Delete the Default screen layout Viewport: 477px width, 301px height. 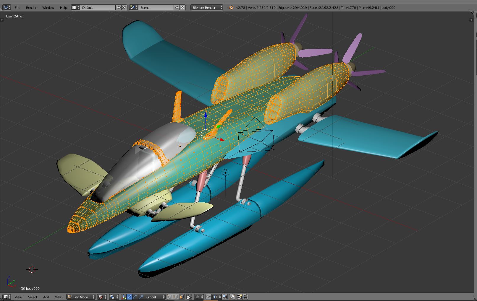pyautogui.click(x=124, y=8)
